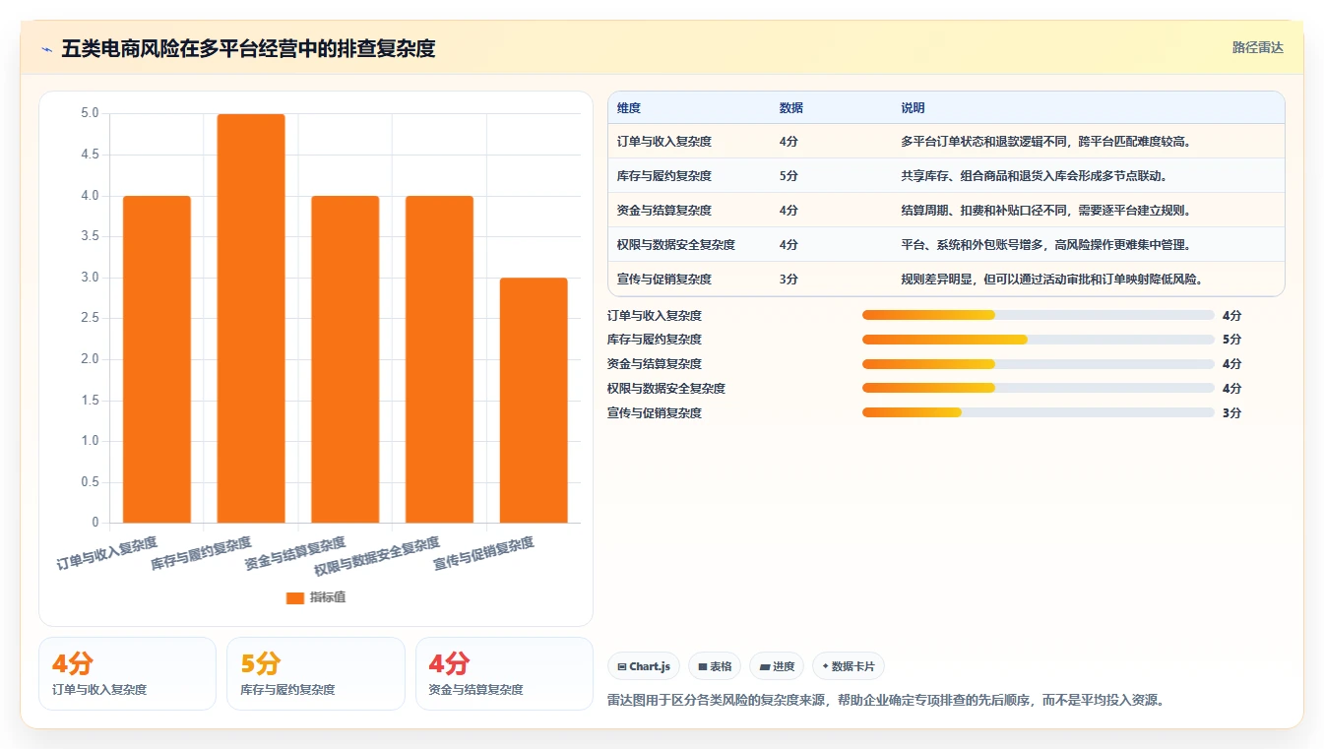Viewport: 1324px width, 749px height.
Task: Click the shortest 宣传与促销复杂度 chart bar
Action: [x=534, y=401]
